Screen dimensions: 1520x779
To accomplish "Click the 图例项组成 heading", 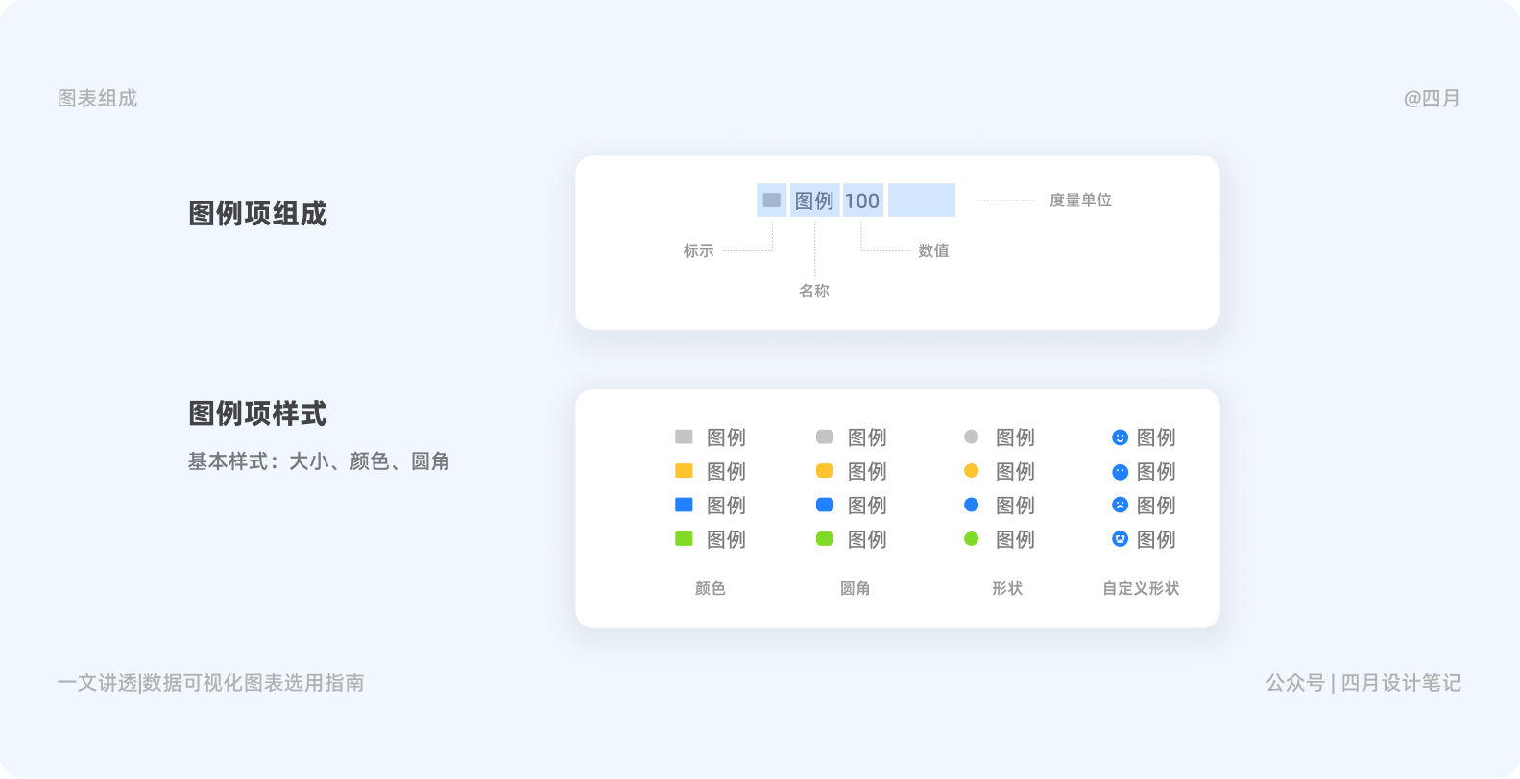I will tap(257, 214).
